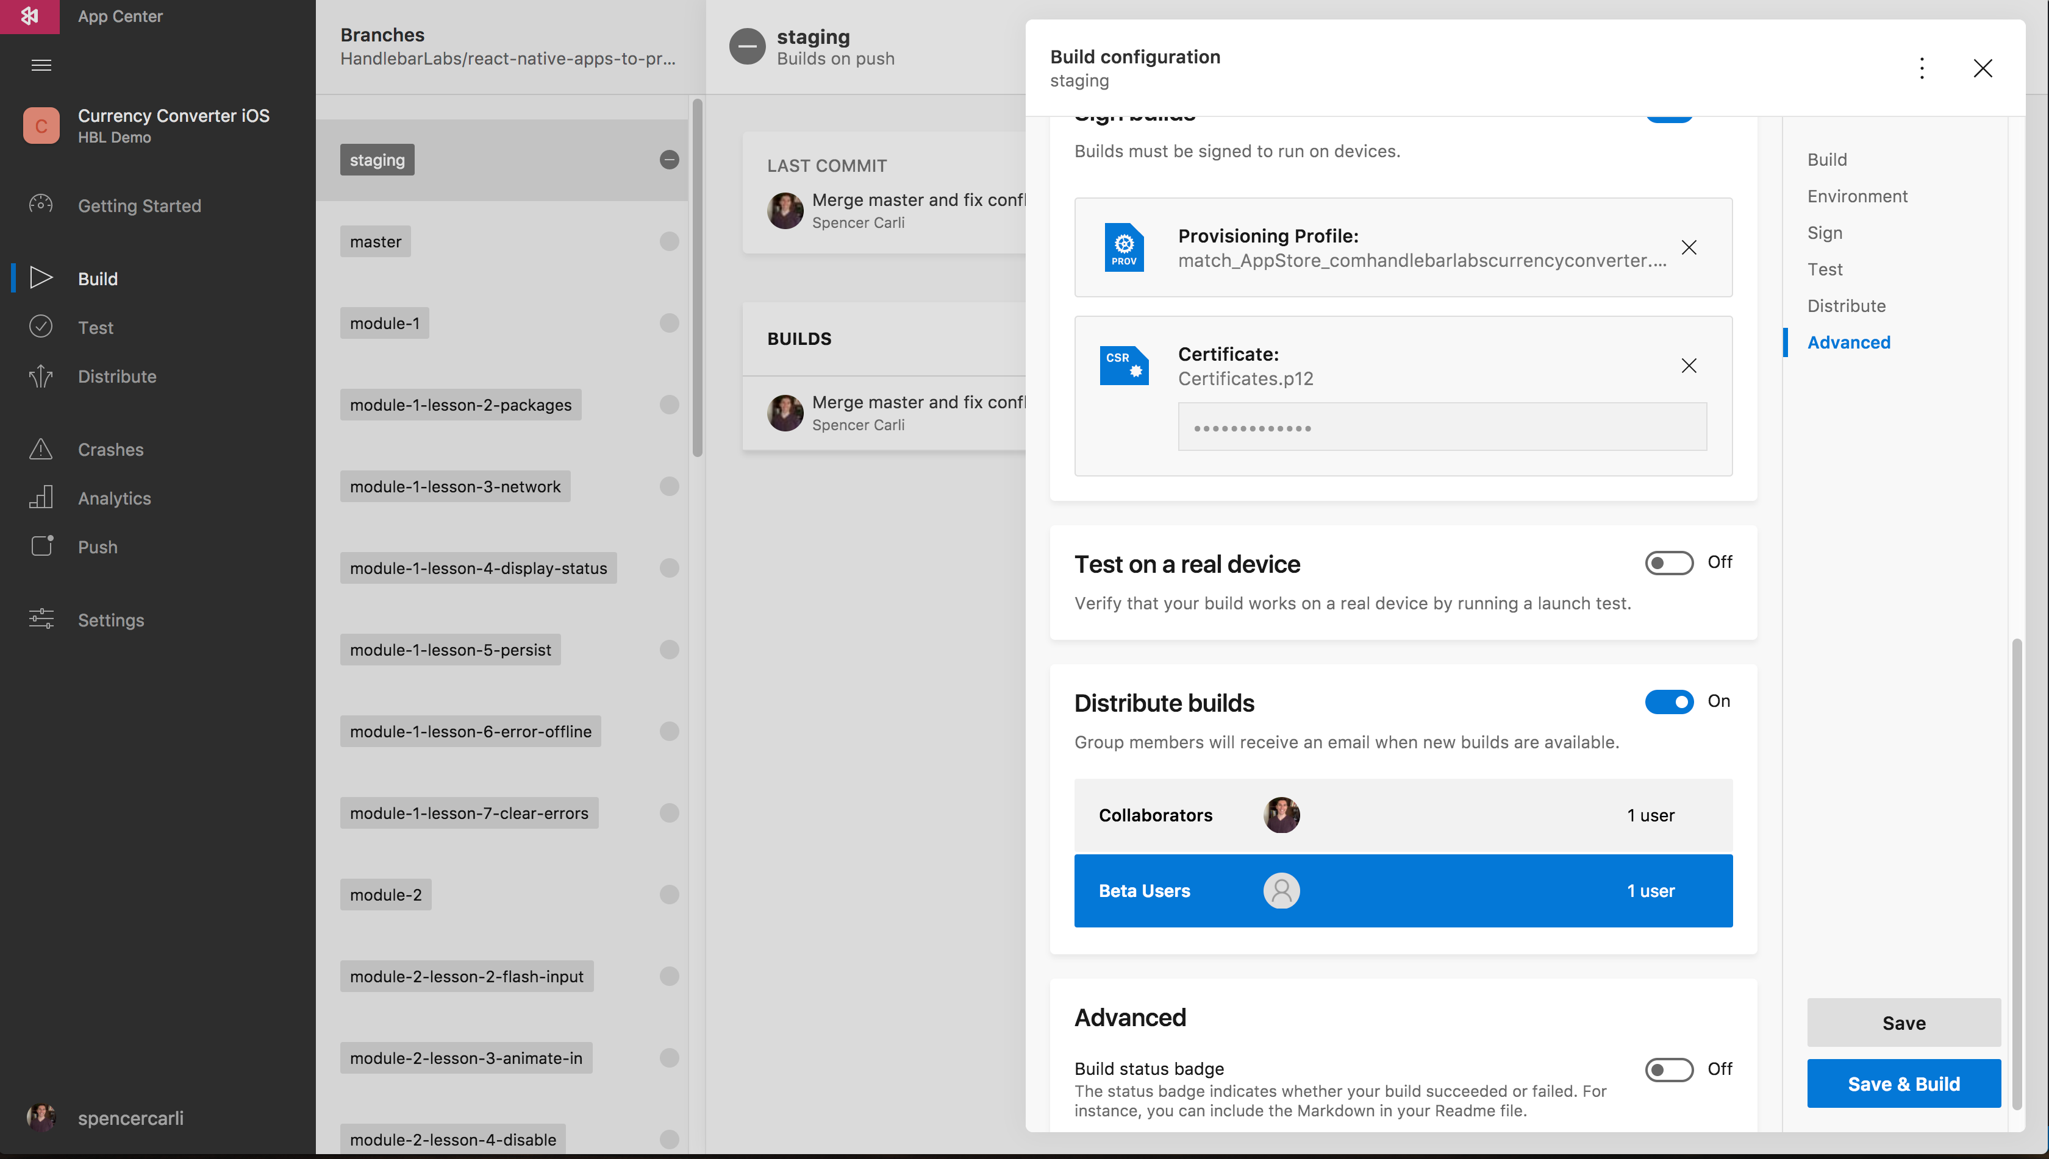Screen dimensions: 2049x1159
Task: Select Collaborators distribution group
Action: coord(1402,815)
